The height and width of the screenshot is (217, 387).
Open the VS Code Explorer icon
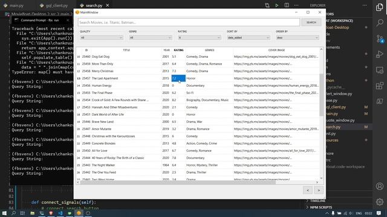pyautogui.click(x=380, y=7)
